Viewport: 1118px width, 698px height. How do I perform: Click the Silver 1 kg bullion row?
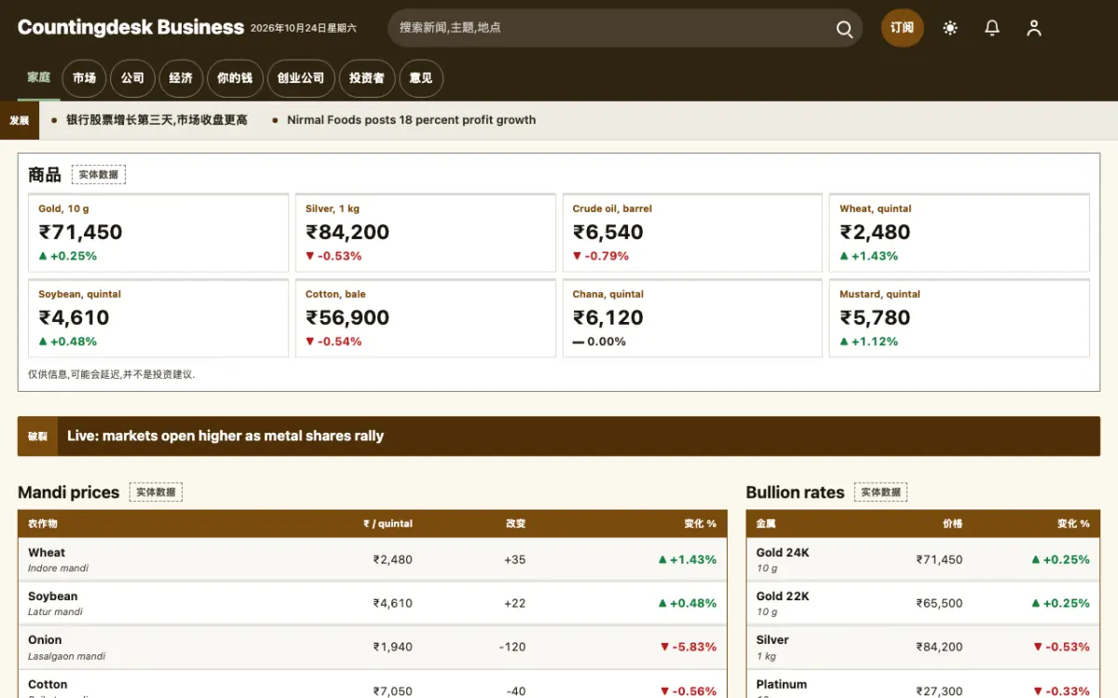pos(923,647)
